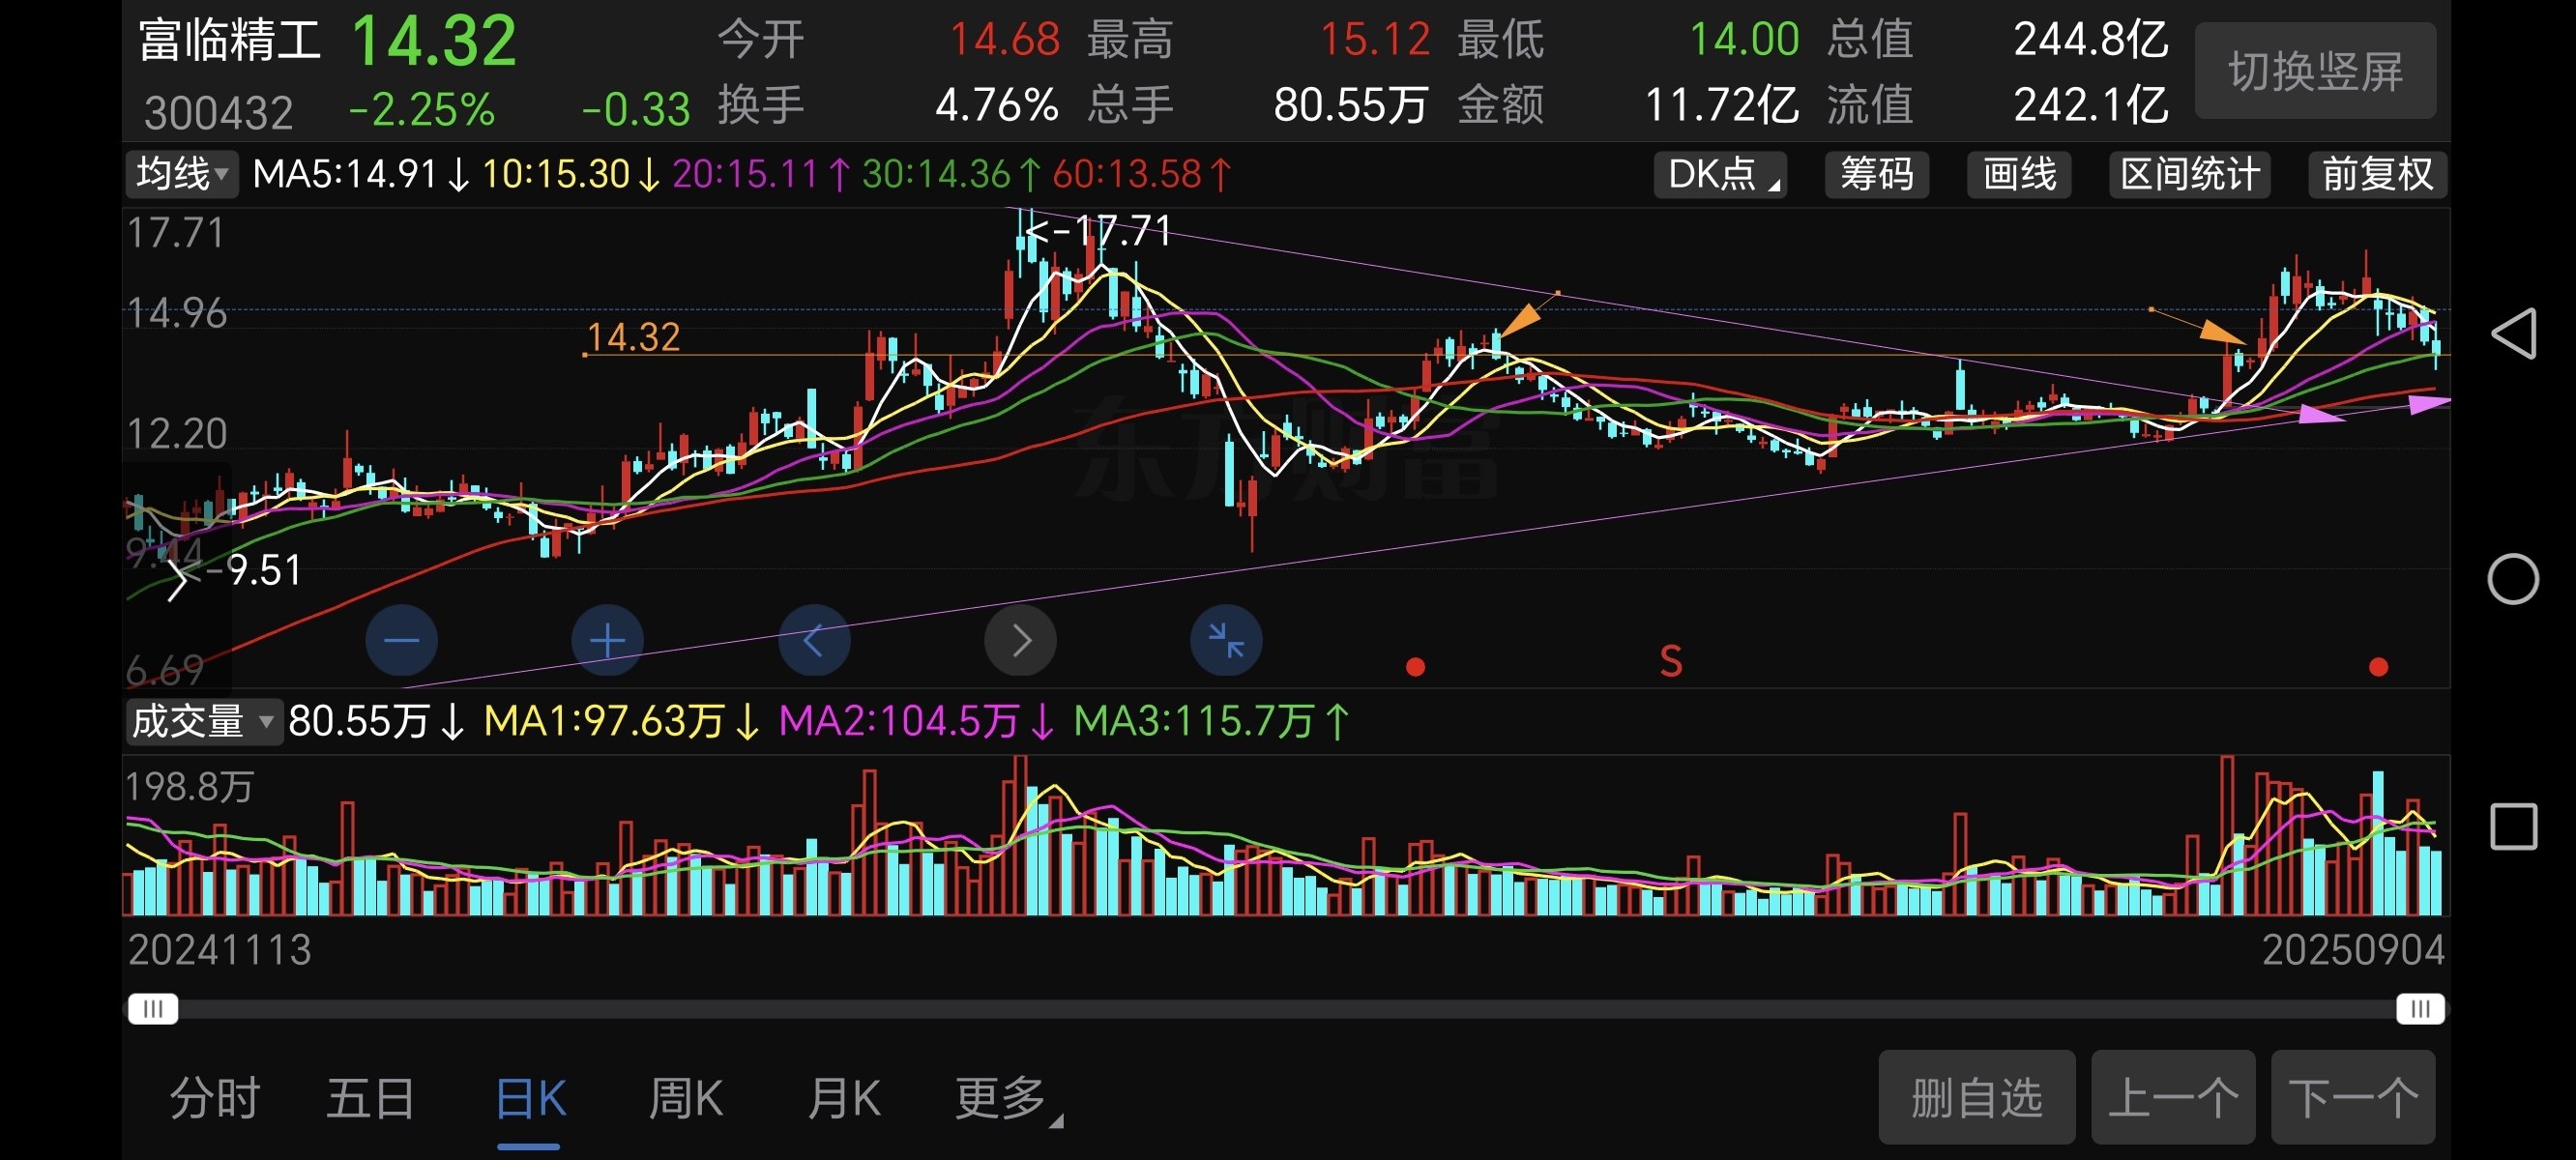The height and width of the screenshot is (1160, 2576).
Task: Open the 前复权 adjustment selector
Action: [x=2377, y=174]
